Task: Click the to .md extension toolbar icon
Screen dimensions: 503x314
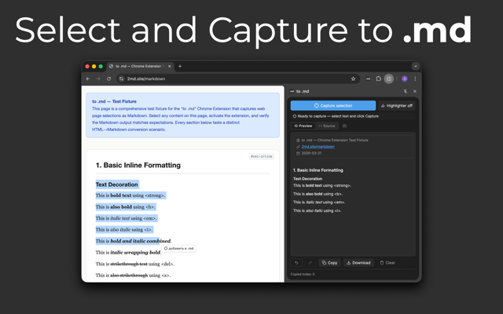Action: (x=368, y=78)
